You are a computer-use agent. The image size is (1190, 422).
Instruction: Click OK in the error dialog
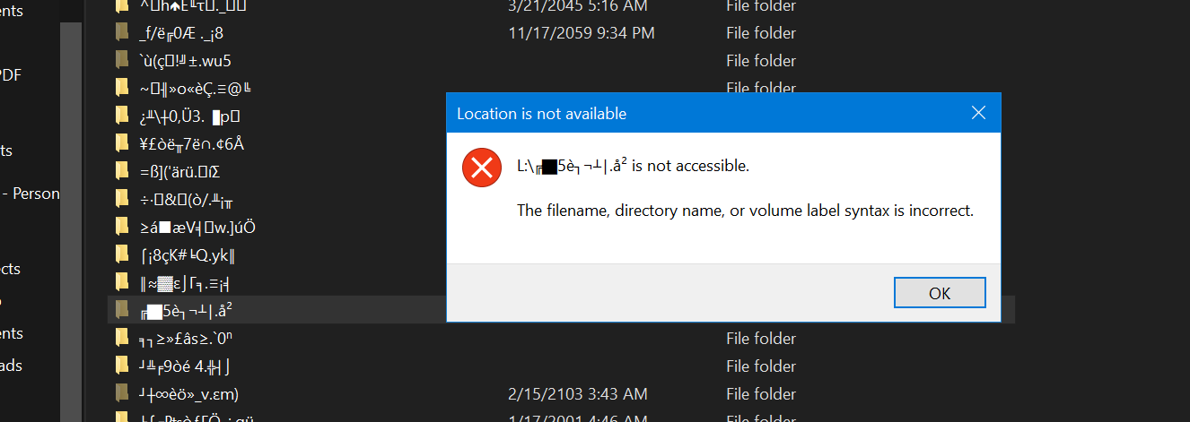(x=940, y=293)
